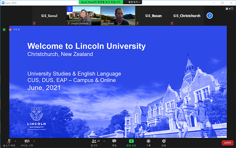Click 'Christchurch, New Zealand' slide subtitle
236x148 pixels.
[60, 54]
